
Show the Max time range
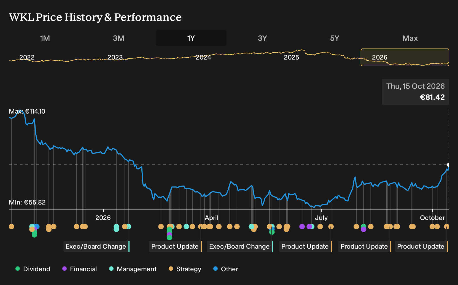tap(410, 38)
